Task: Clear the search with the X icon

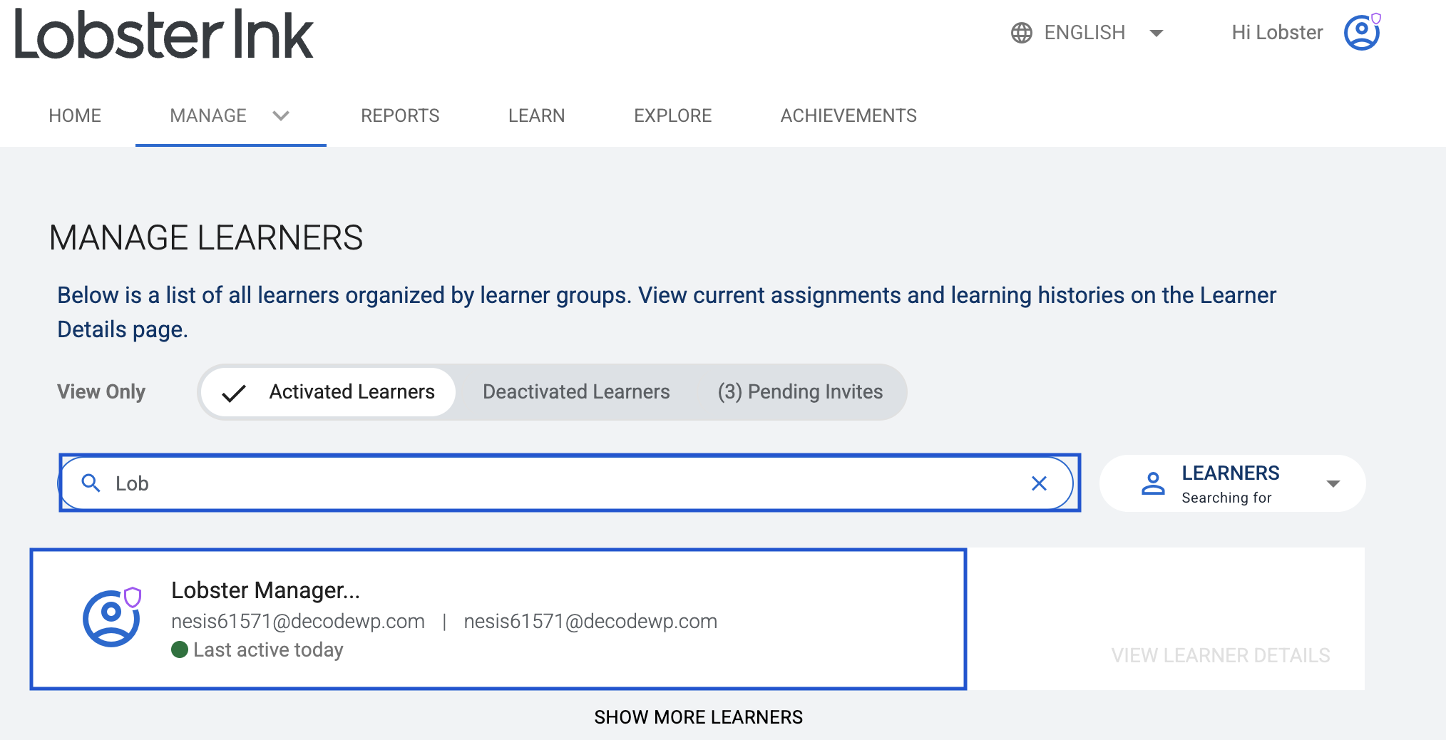Action: pos(1039,483)
